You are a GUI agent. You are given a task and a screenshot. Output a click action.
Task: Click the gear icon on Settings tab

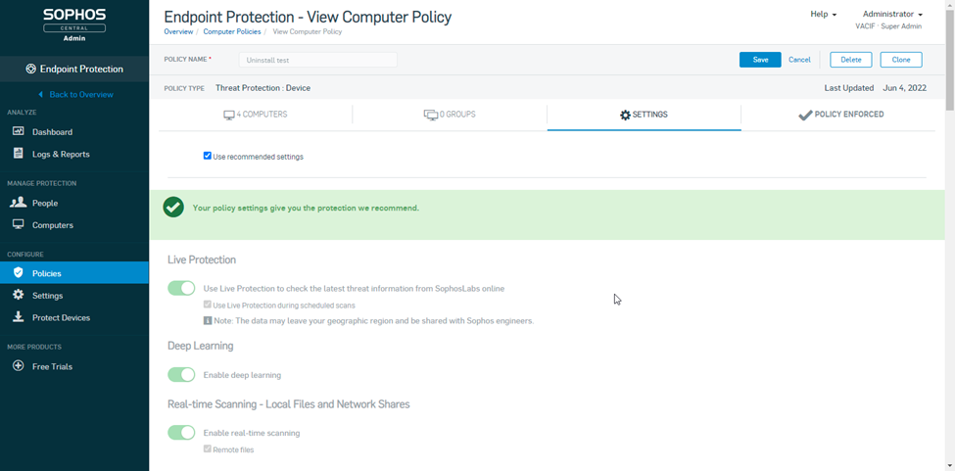(x=626, y=115)
